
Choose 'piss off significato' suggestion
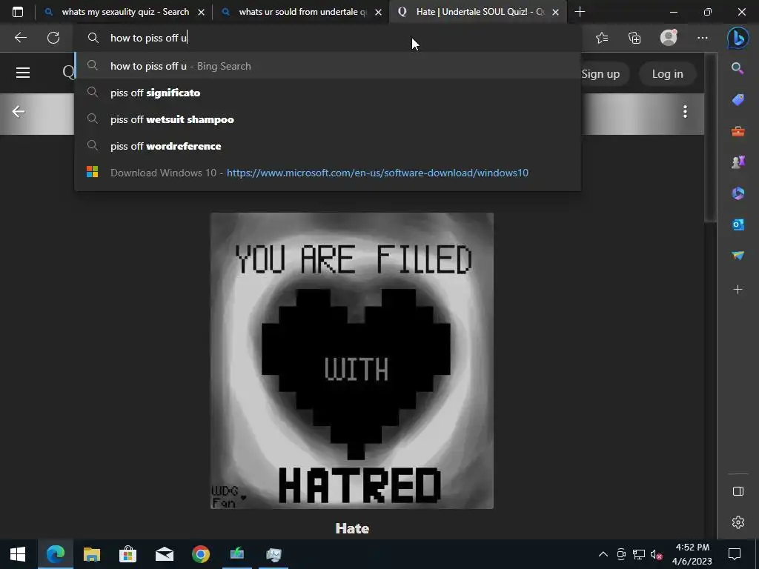point(328,93)
